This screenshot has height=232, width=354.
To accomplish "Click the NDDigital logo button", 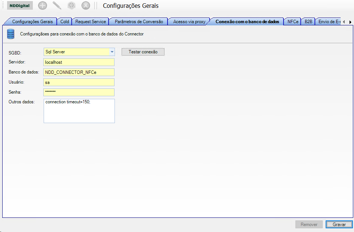I will [20, 6].
